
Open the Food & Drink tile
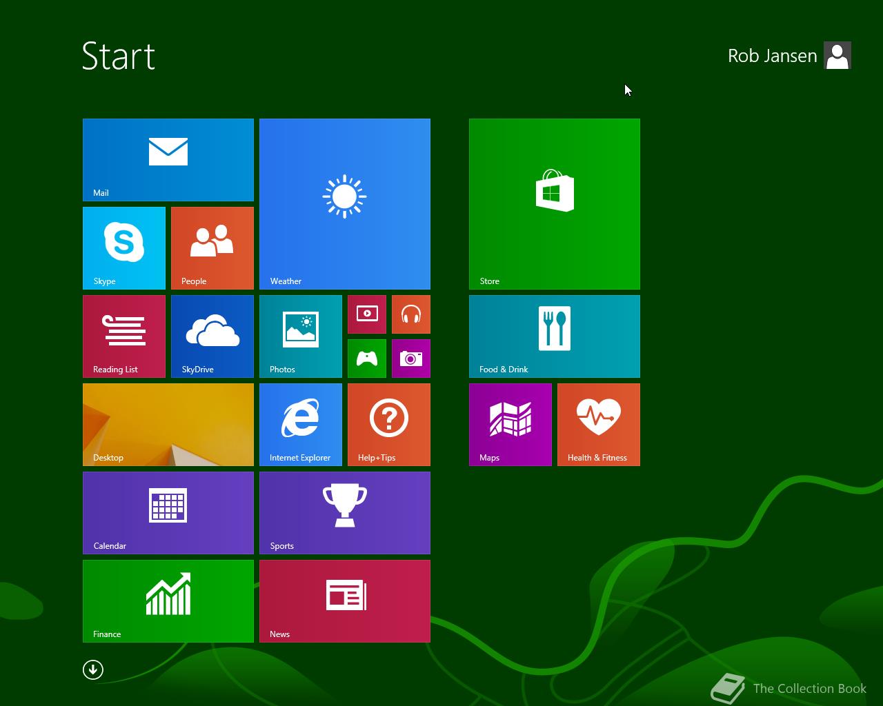555,336
